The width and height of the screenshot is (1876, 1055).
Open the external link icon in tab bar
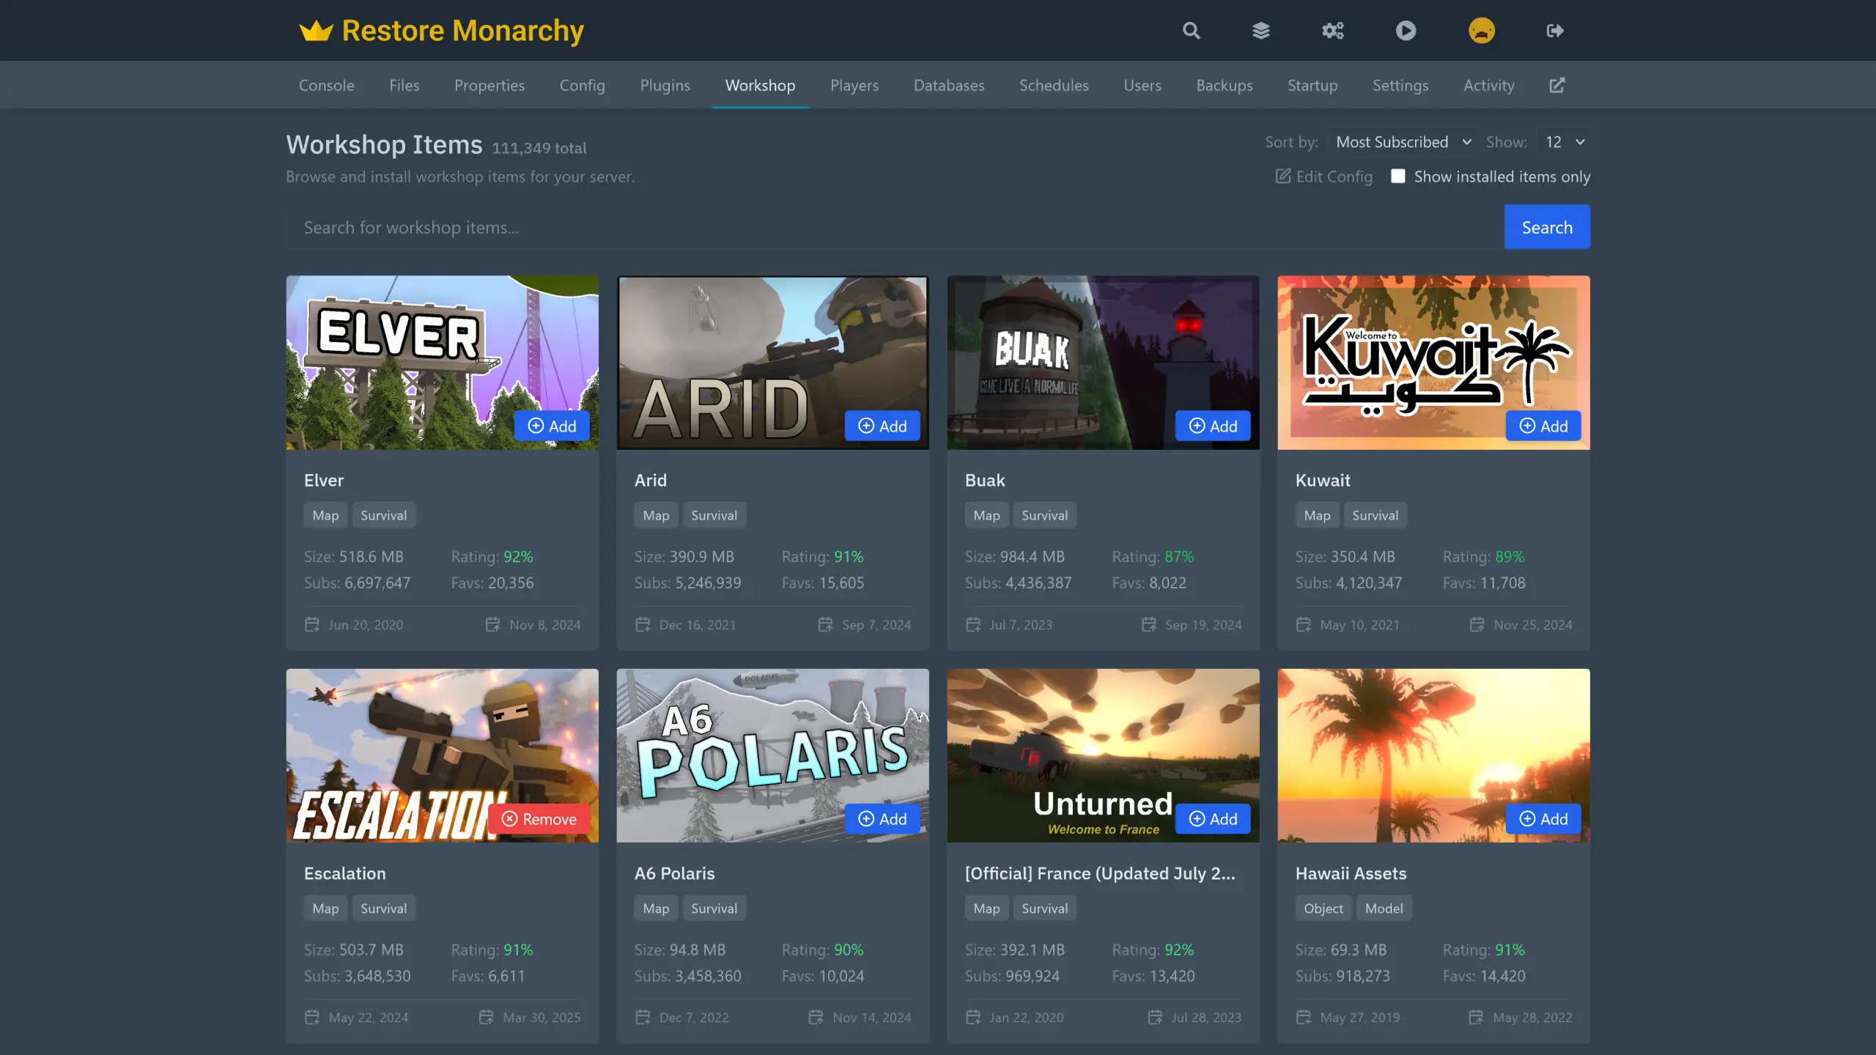tap(1557, 86)
